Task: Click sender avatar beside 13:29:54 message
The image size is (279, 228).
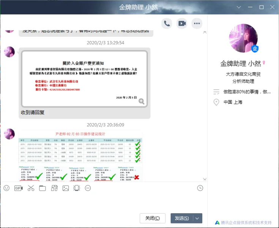Action: tap(9, 52)
